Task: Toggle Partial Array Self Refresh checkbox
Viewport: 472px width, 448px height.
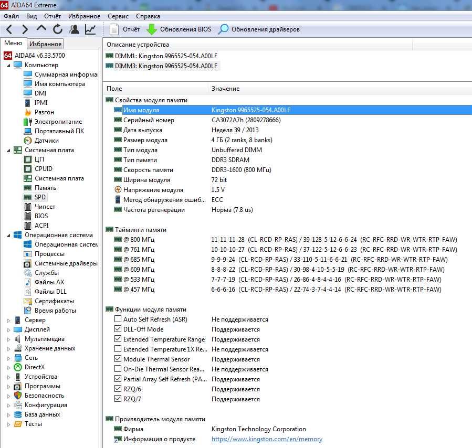Action: point(118,379)
